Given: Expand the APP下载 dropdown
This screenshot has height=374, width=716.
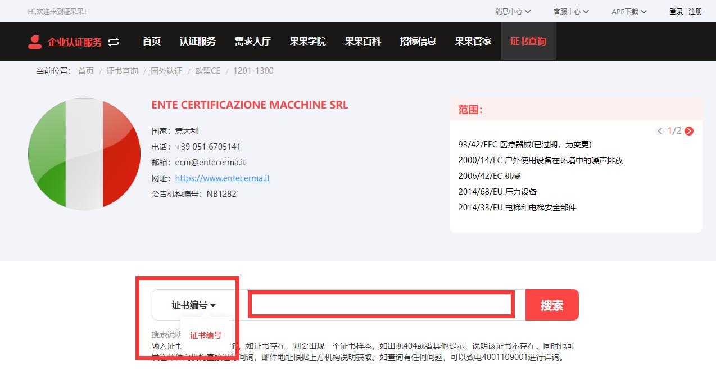Looking at the screenshot, I should pyautogui.click(x=629, y=11).
